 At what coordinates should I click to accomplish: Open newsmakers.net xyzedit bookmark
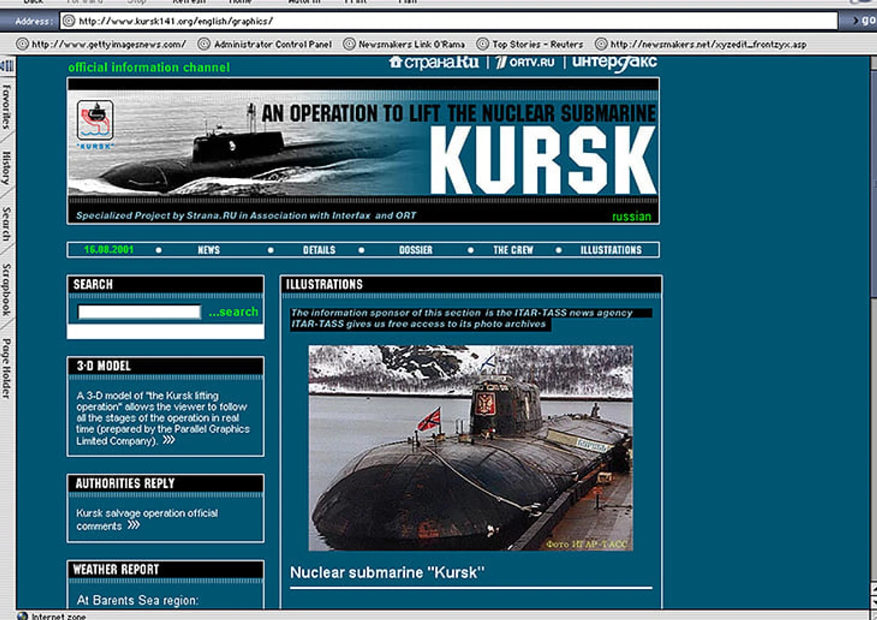(x=708, y=44)
